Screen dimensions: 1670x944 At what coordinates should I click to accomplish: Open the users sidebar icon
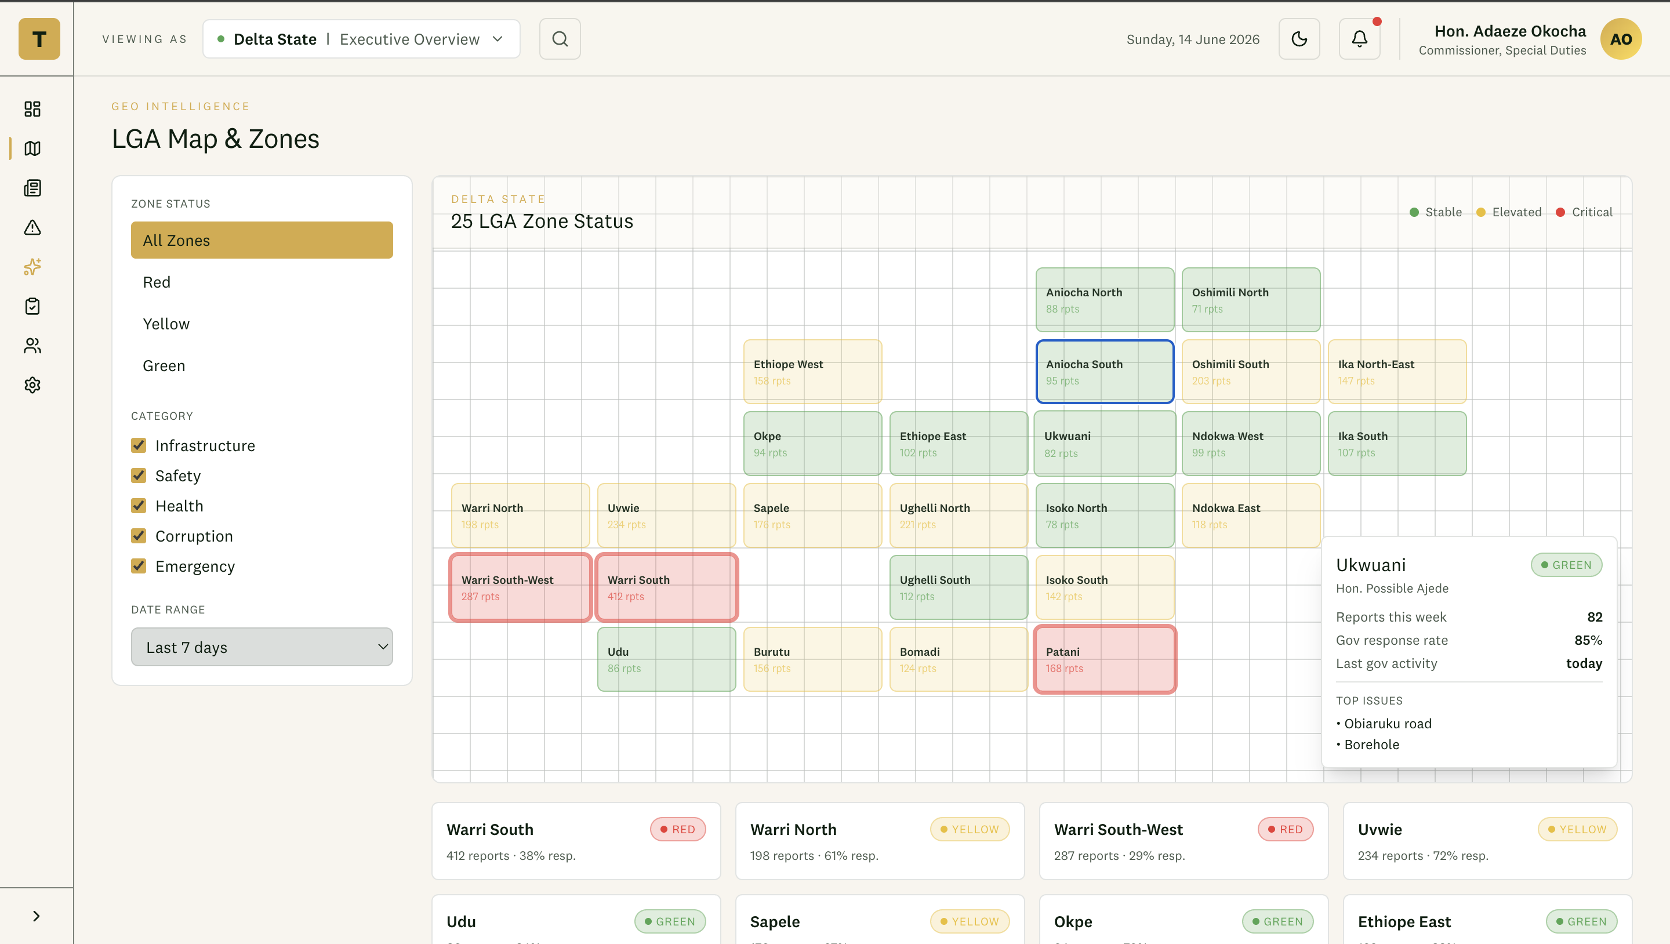(32, 346)
